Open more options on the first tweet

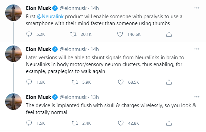(197, 8)
